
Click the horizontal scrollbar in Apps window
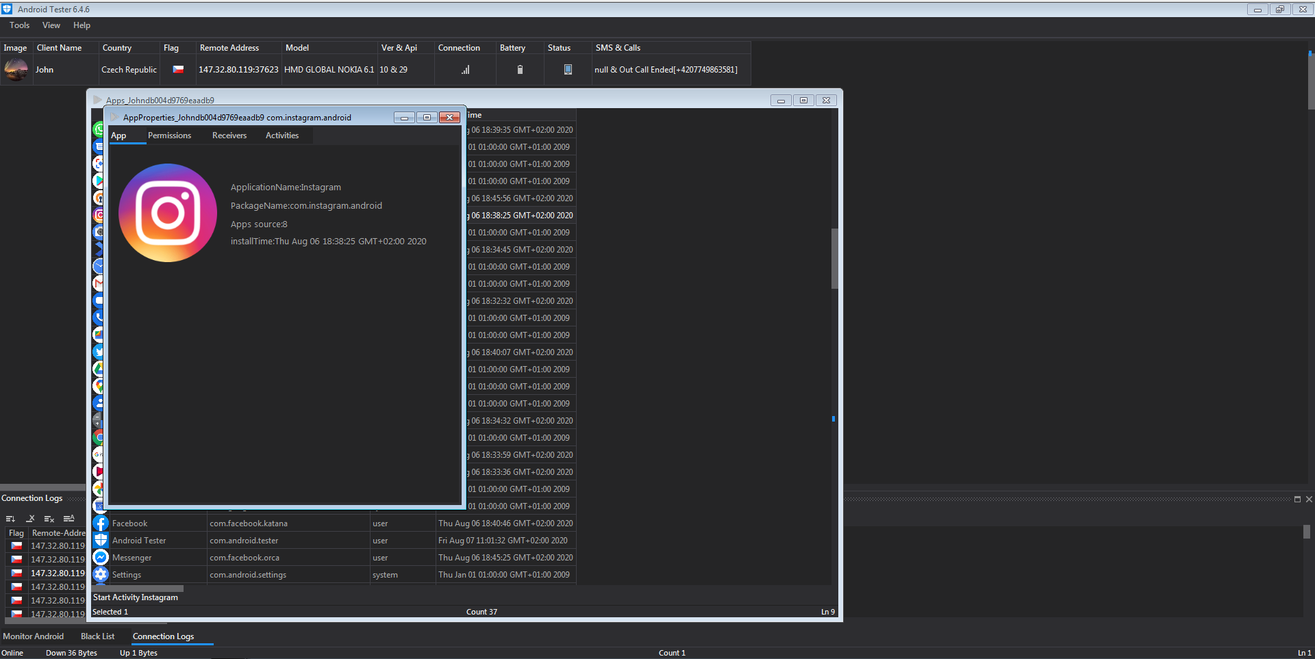pyautogui.click(x=138, y=589)
